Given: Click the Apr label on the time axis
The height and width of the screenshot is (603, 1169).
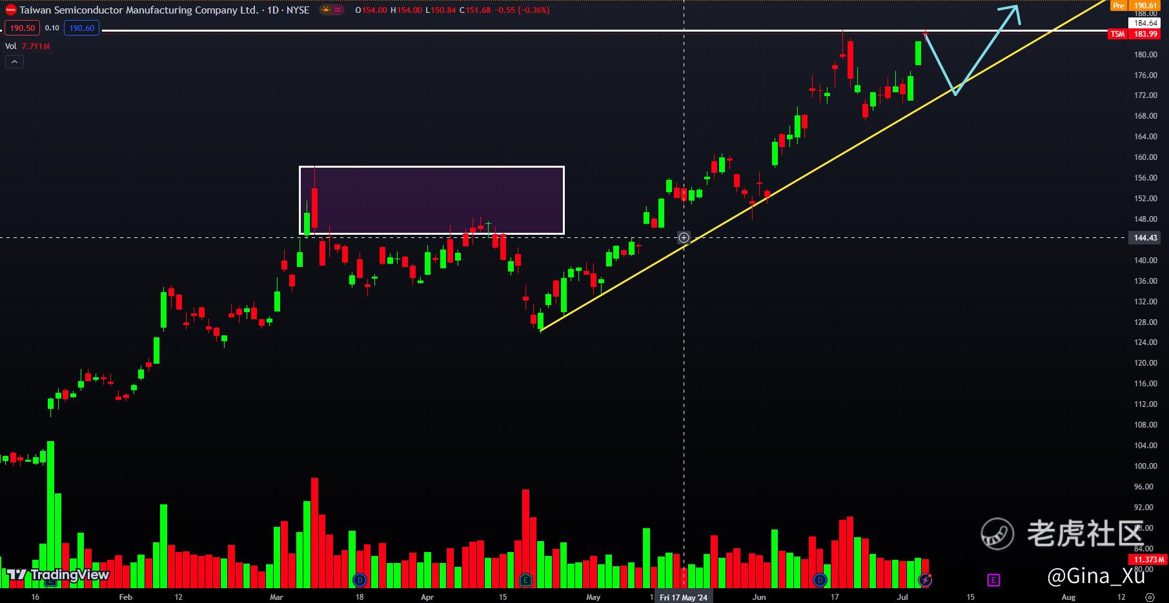Looking at the screenshot, I should [427, 597].
